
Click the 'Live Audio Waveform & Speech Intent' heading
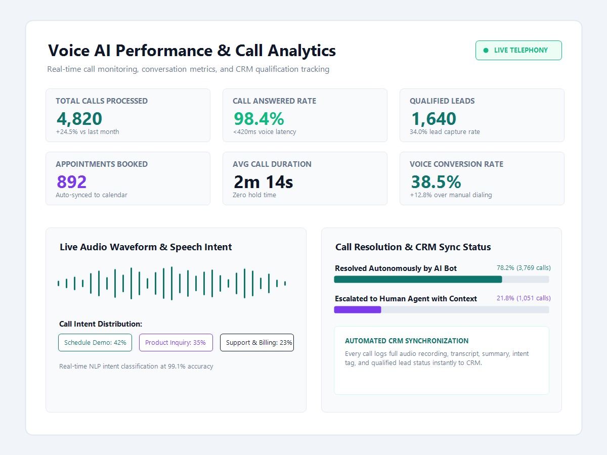pos(146,247)
